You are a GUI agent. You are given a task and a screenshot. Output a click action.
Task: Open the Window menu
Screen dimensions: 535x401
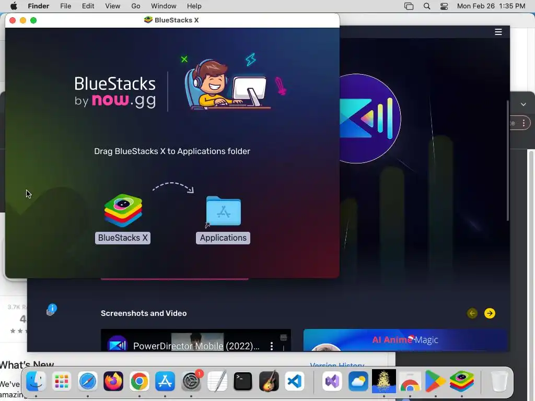point(164,6)
